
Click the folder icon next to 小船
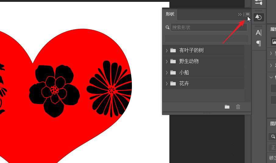pos(173,72)
